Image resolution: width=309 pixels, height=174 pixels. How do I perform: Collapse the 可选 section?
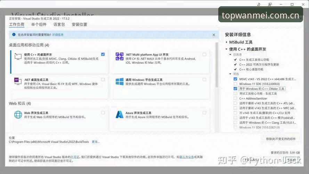pyautogui.click(x=230, y=74)
